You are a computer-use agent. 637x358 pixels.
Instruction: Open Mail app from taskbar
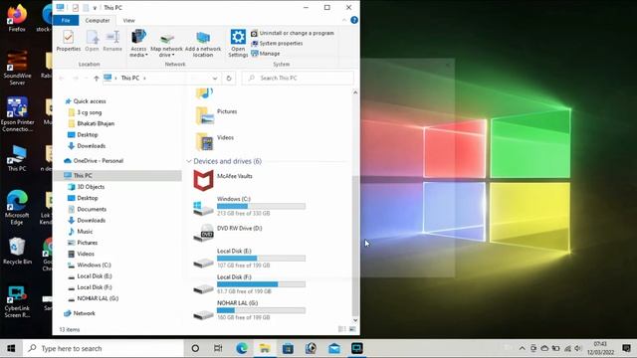pyautogui.click(x=334, y=348)
